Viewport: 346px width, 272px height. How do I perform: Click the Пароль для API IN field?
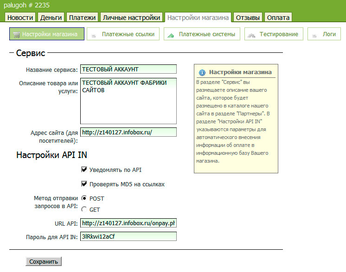tap(128, 236)
